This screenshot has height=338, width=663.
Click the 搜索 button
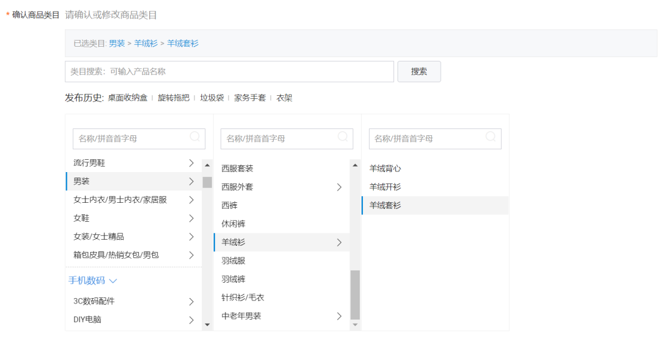pos(419,71)
